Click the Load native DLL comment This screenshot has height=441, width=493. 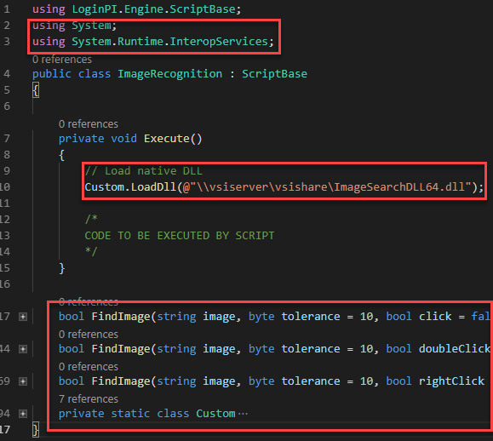coord(144,171)
